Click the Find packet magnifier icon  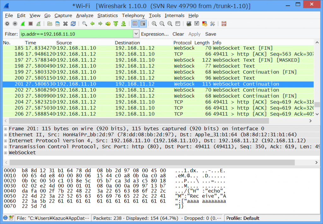[x=85, y=24]
